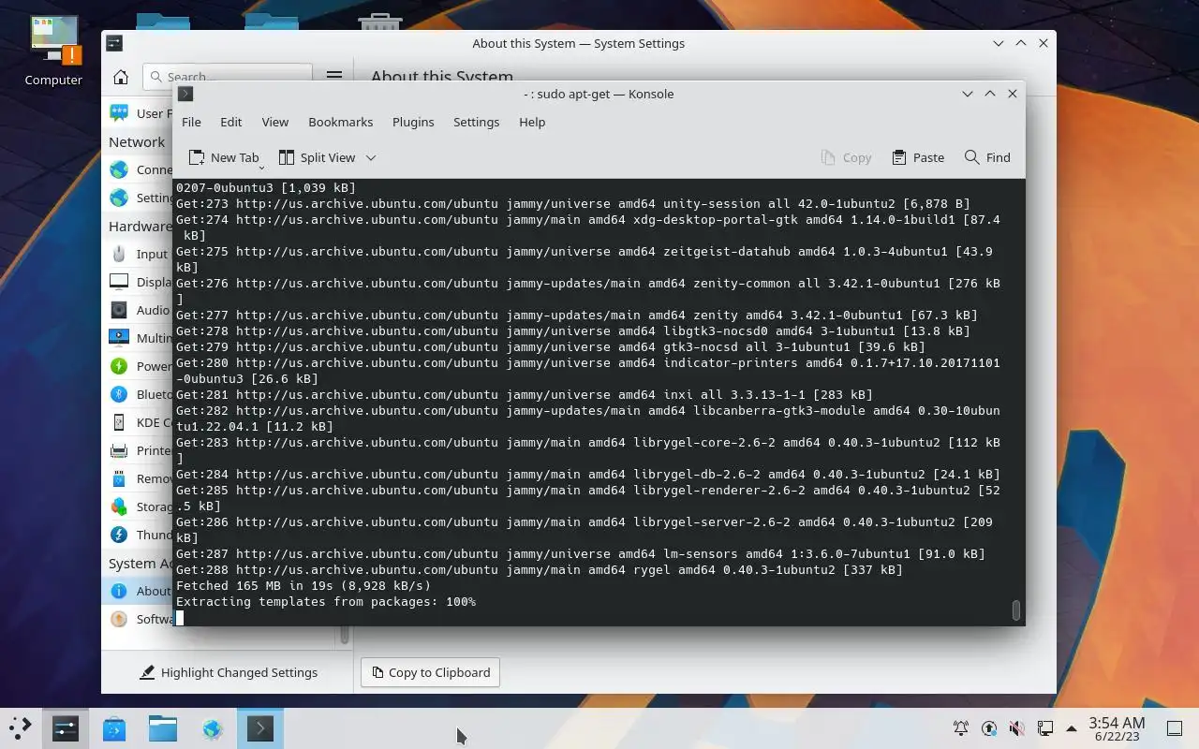Viewport: 1199px width, 749px height.
Task: Open the hamburger menu in System Settings
Action: coord(333,77)
